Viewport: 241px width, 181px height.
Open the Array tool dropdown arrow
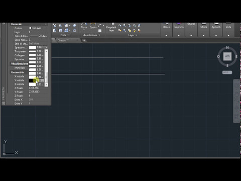click(x=70, y=31)
